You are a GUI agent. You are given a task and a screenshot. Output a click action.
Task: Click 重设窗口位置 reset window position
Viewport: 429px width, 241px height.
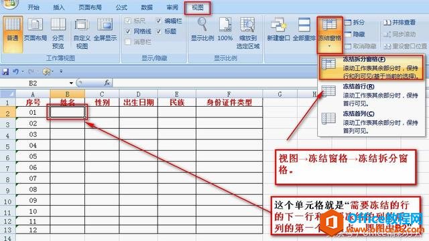(x=405, y=46)
